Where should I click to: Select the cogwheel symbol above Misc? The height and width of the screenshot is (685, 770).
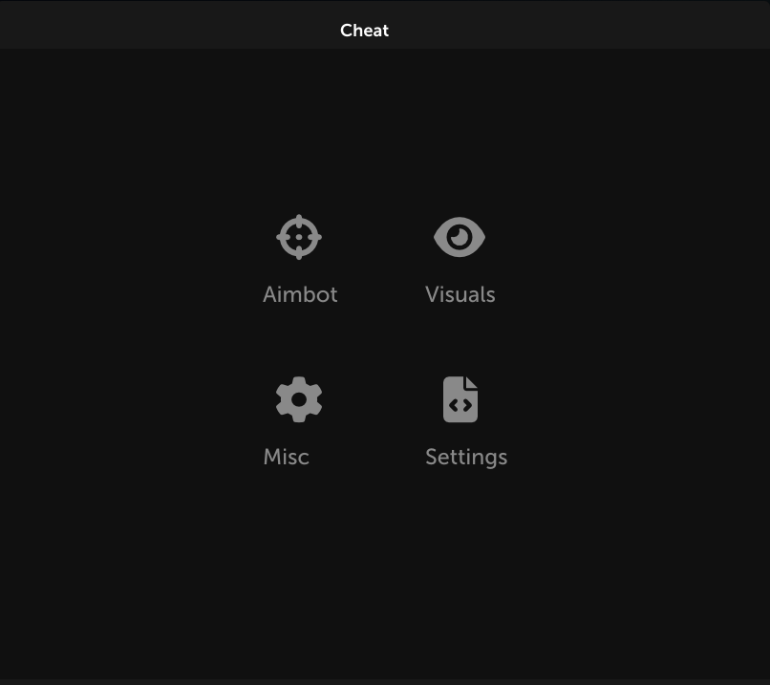pos(299,399)
